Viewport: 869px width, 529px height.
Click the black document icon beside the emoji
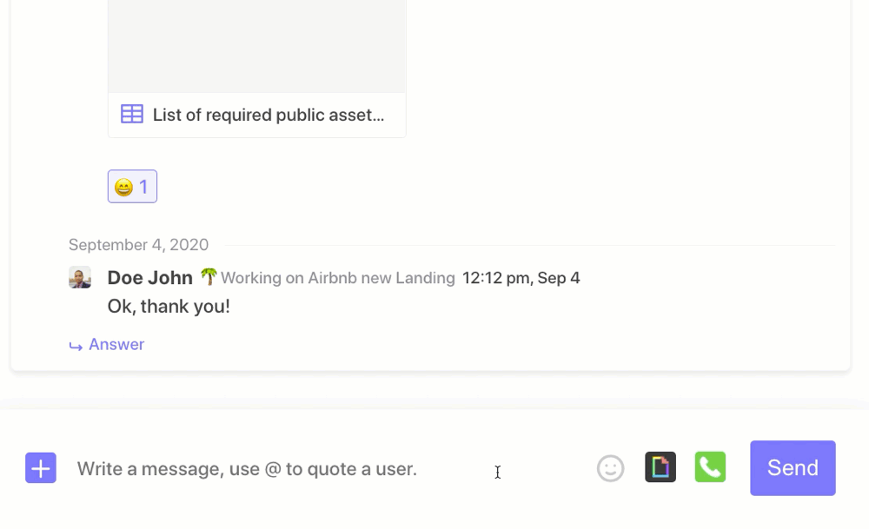click(660, 467)
